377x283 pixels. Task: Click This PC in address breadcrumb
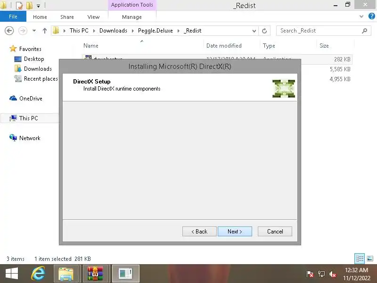click(79, 31)
